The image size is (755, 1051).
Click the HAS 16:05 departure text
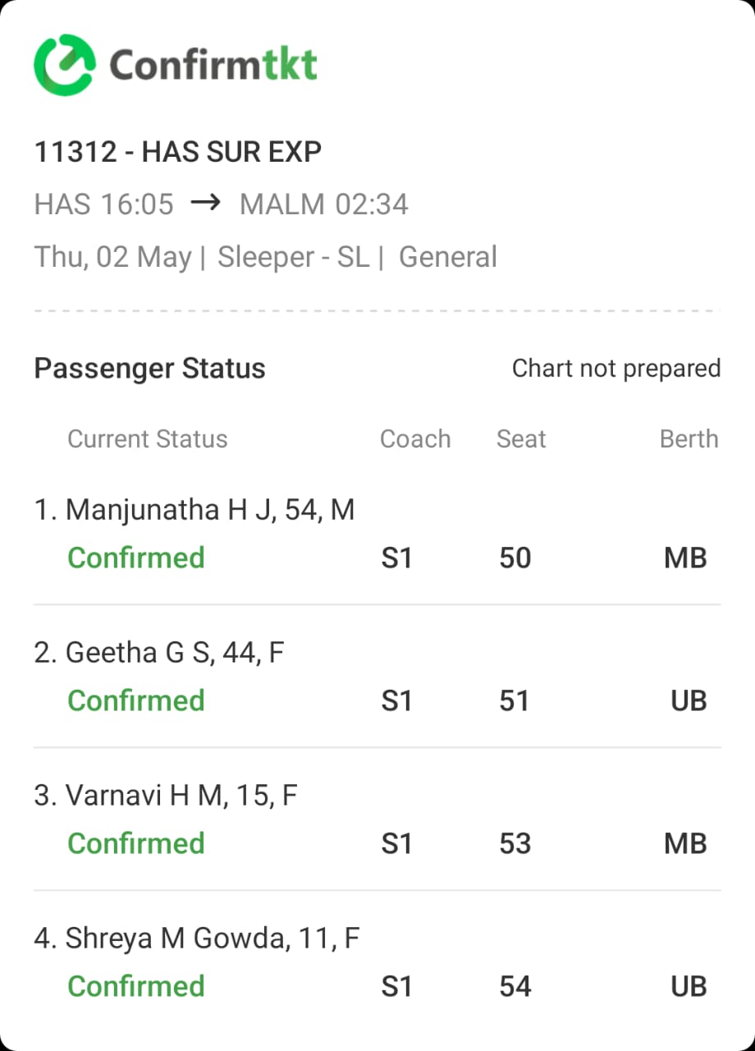click(104, 204)
